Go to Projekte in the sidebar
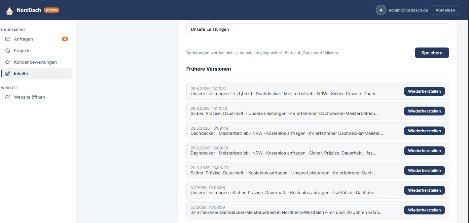Image resolution: width=469 pixels, height=223 pixels. (x=36, y=50)
